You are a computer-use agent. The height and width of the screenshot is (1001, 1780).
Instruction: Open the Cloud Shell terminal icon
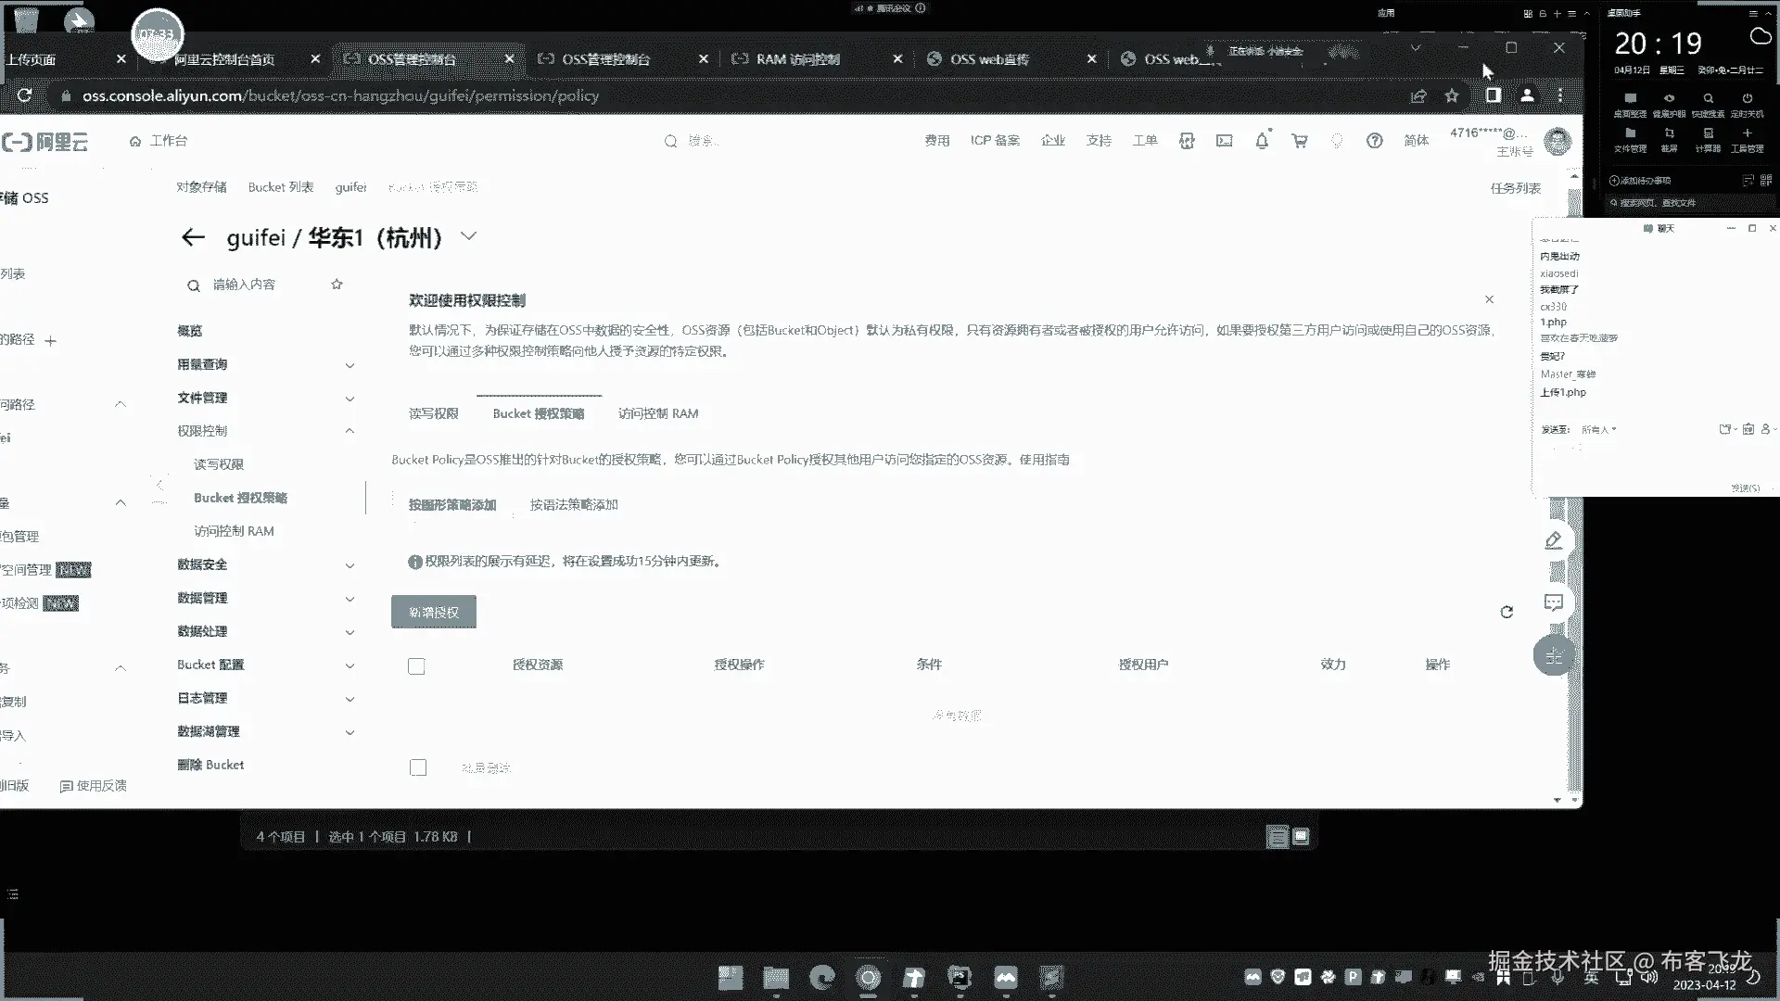point(1224,141)
